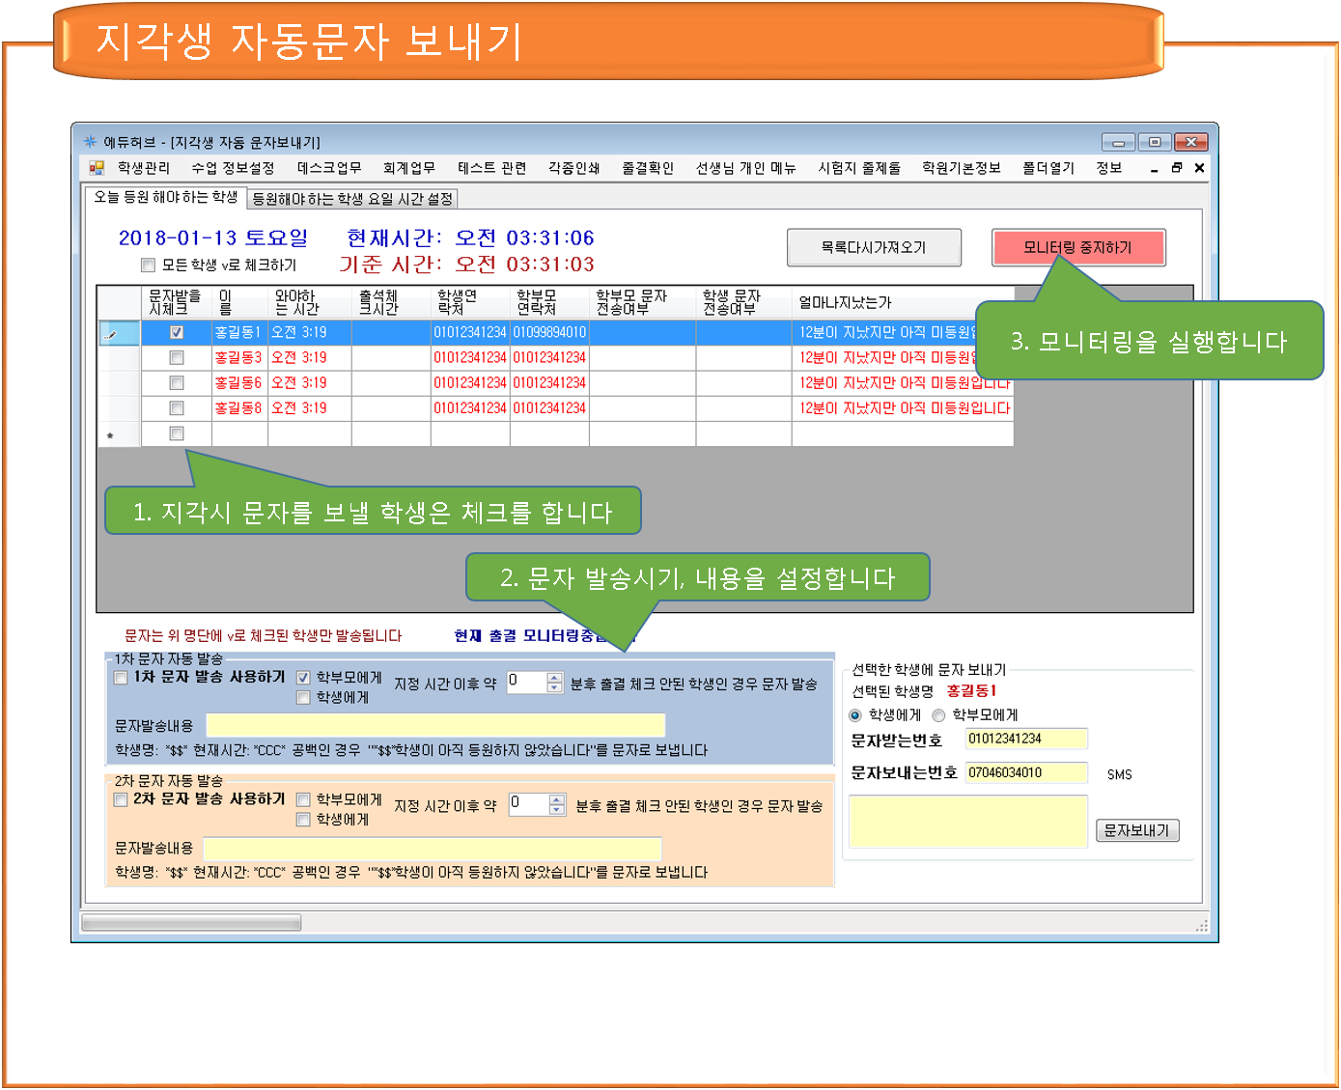1341x1090 pixels.
Task: Click the 2차 문자발송내용 text field
Action: [433, 848]
